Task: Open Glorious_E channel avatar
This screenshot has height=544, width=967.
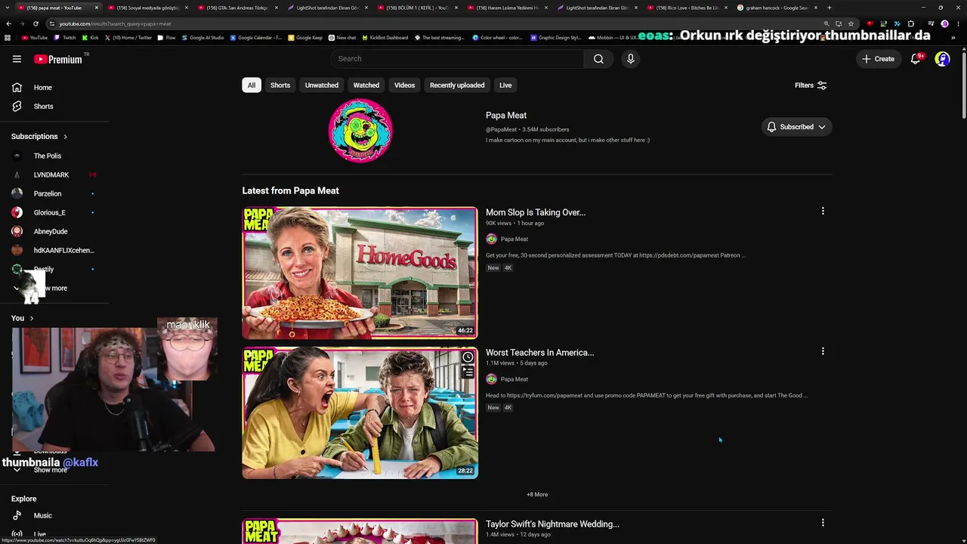Action: pos(17,213)
